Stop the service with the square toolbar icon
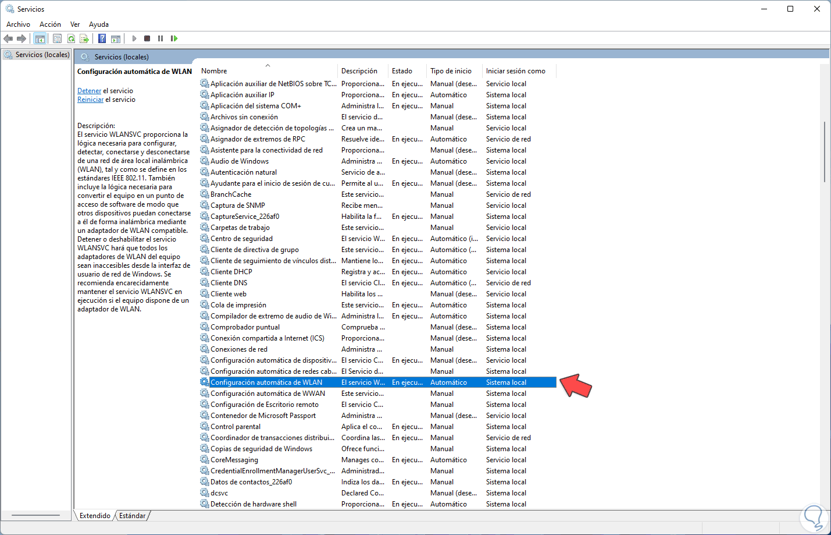The image size is (831, 535). (147, 38)
